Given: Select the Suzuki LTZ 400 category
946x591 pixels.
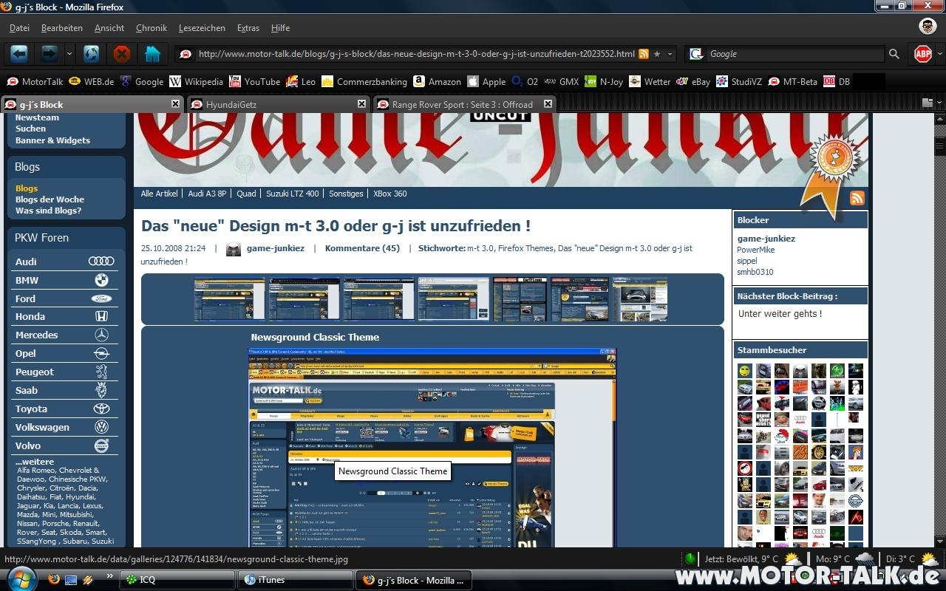Looking at the screenshot, I should [x=293, y=194].
